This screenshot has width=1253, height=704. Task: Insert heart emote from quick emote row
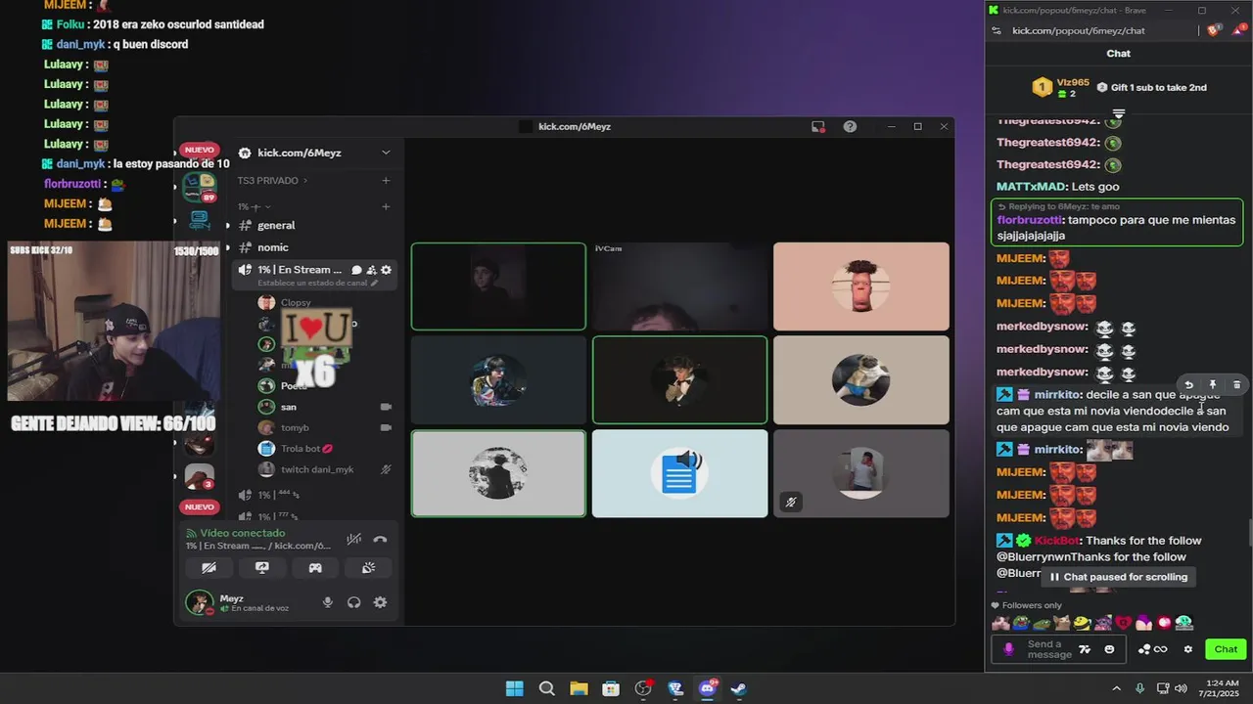(x=1123, y=623)
